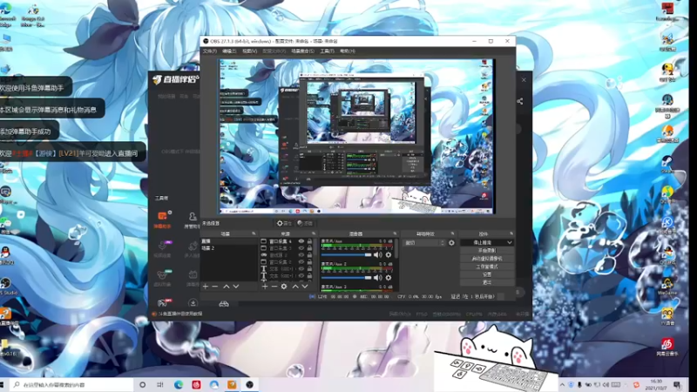
Task: Click the OBS preview canvas
Action: click(x=356, y=137)
